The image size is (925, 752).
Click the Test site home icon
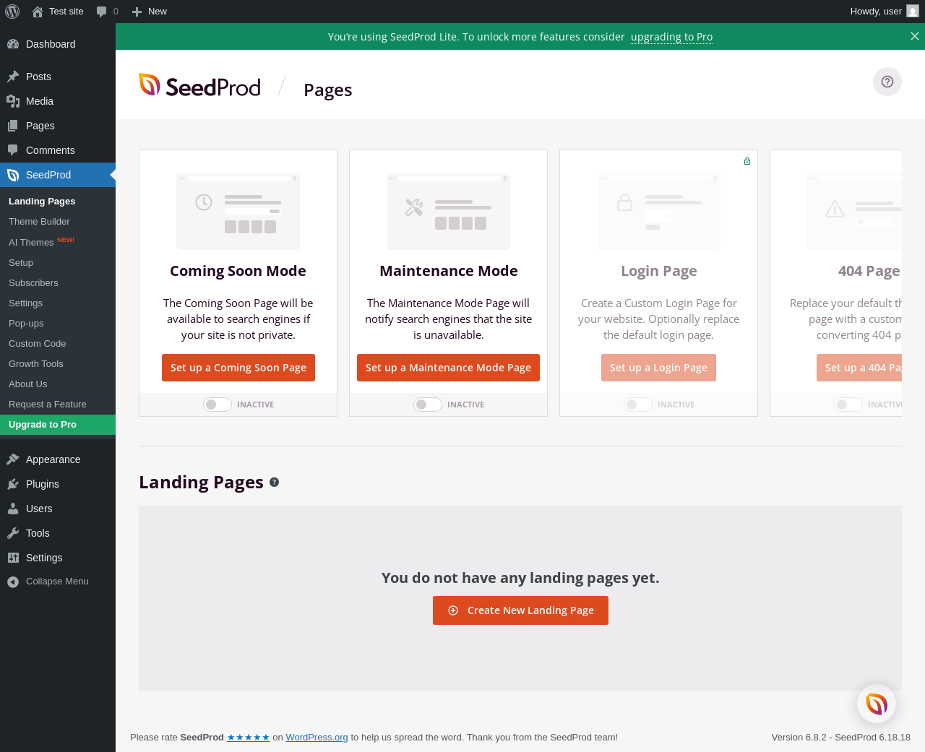click(x=38, y=12)
